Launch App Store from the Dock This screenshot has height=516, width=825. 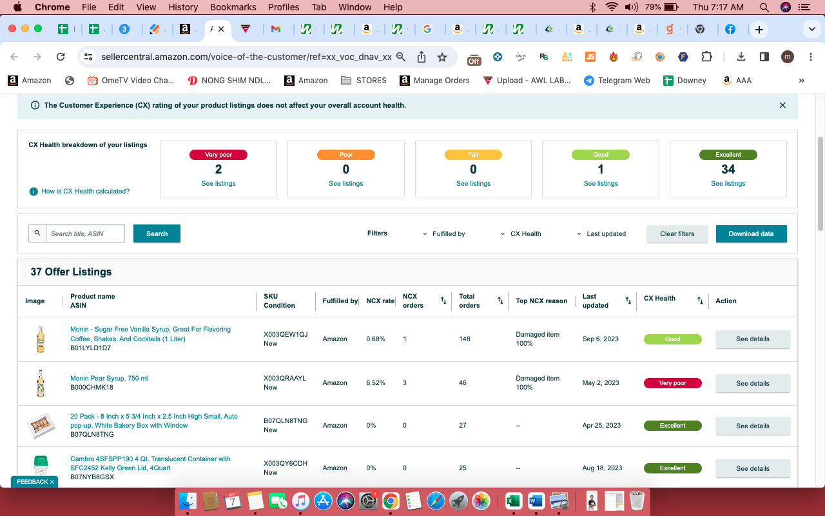[x=323, y=501]
